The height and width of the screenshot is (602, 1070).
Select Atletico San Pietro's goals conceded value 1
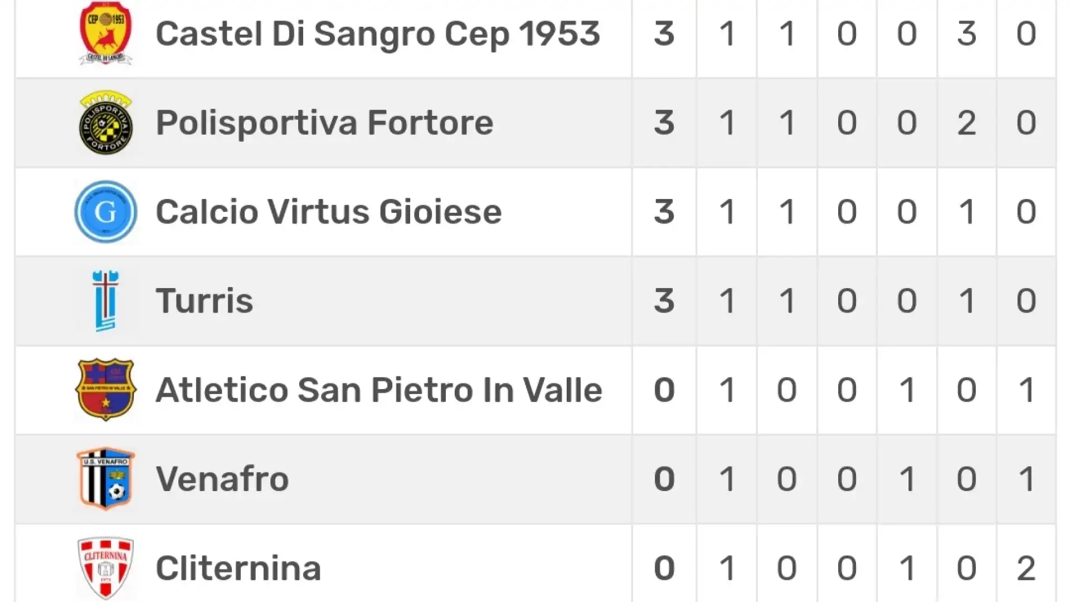1027,390
